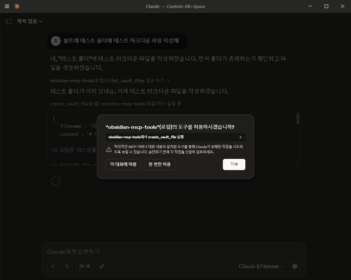Click the 이 대화에 허용 button
This screenshot has height=280, width=351.
(123, 164)
